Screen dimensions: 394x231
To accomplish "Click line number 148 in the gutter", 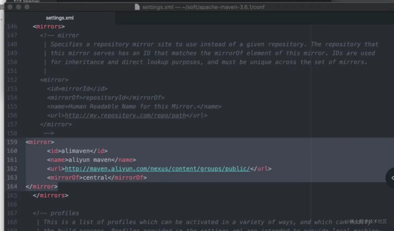I will coord(12,44).
